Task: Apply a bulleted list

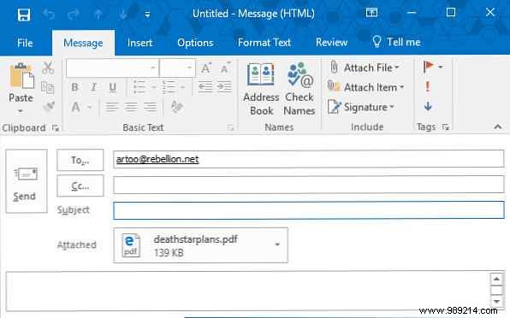Action: tap(139, 87)
